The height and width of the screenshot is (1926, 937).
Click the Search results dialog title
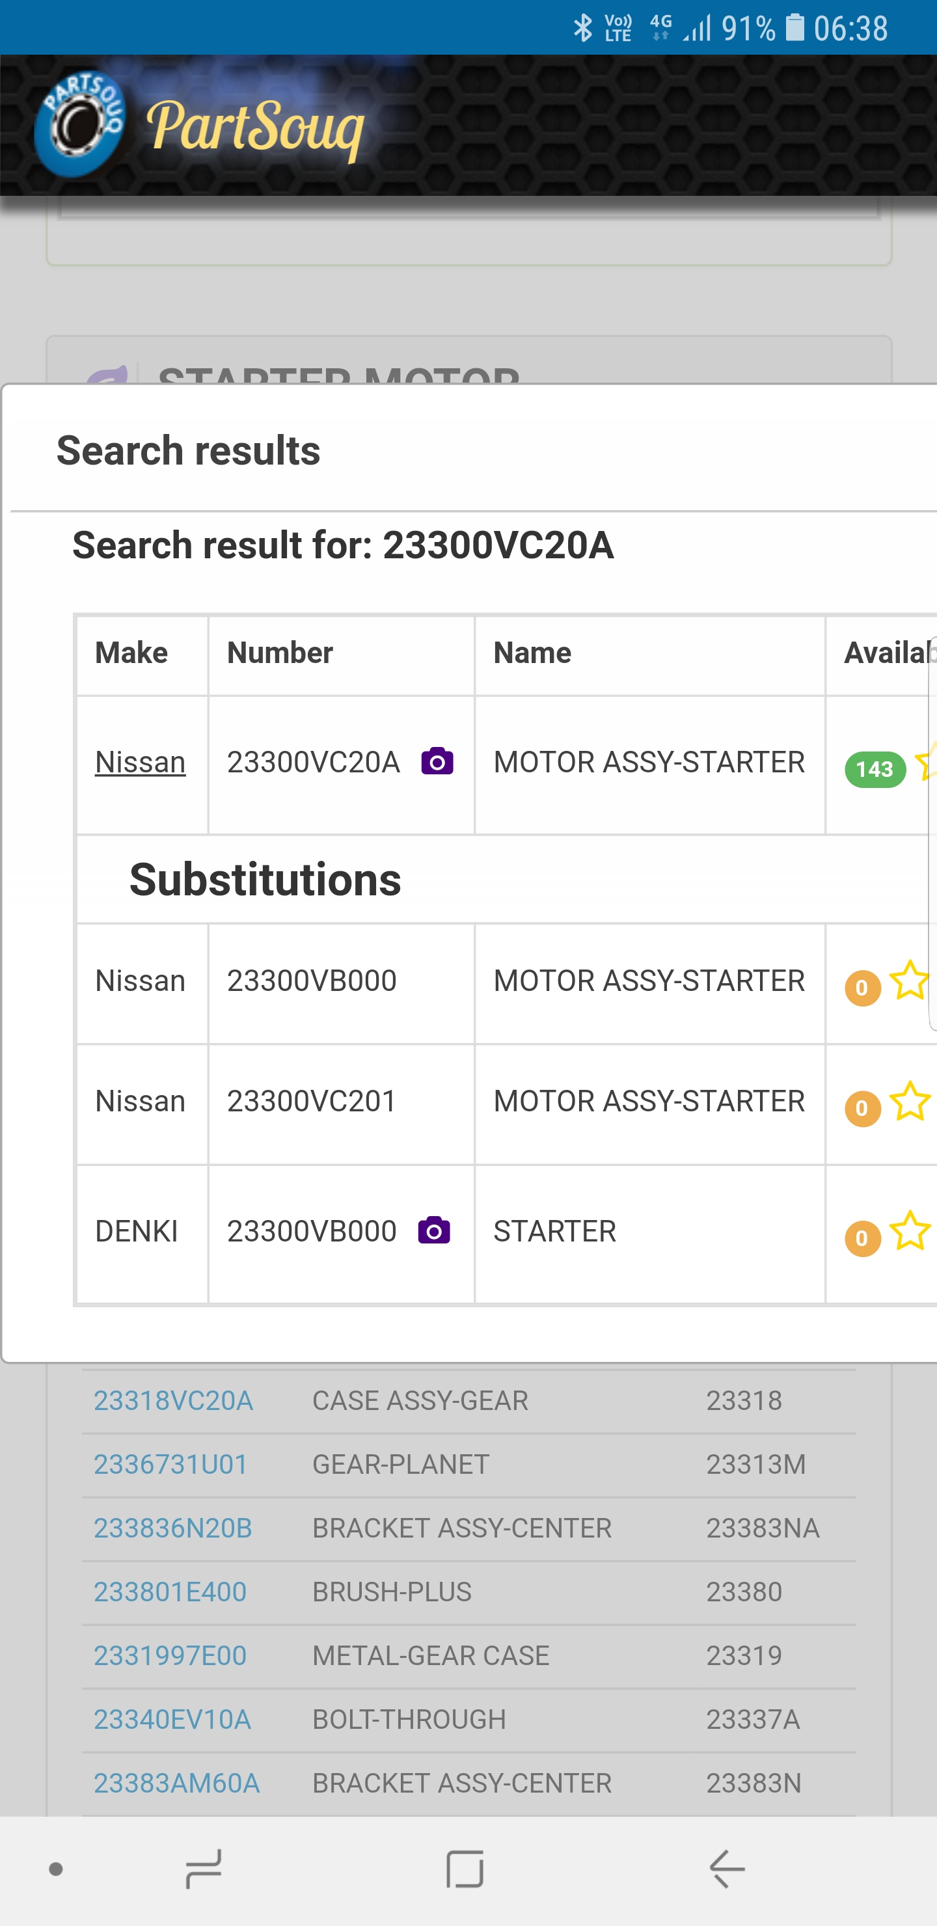[x=189, y=450]
